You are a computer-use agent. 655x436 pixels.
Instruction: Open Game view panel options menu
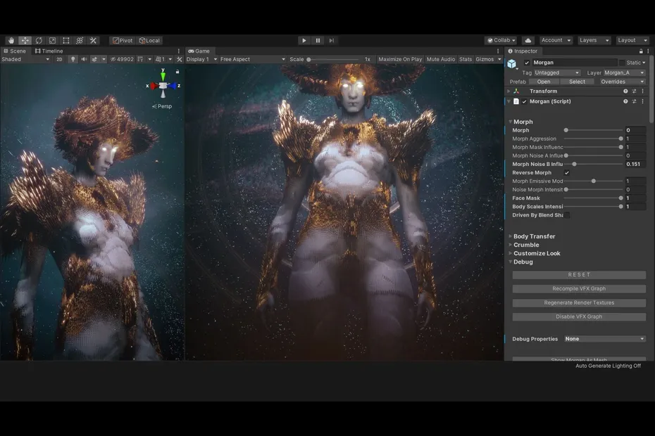498,51
